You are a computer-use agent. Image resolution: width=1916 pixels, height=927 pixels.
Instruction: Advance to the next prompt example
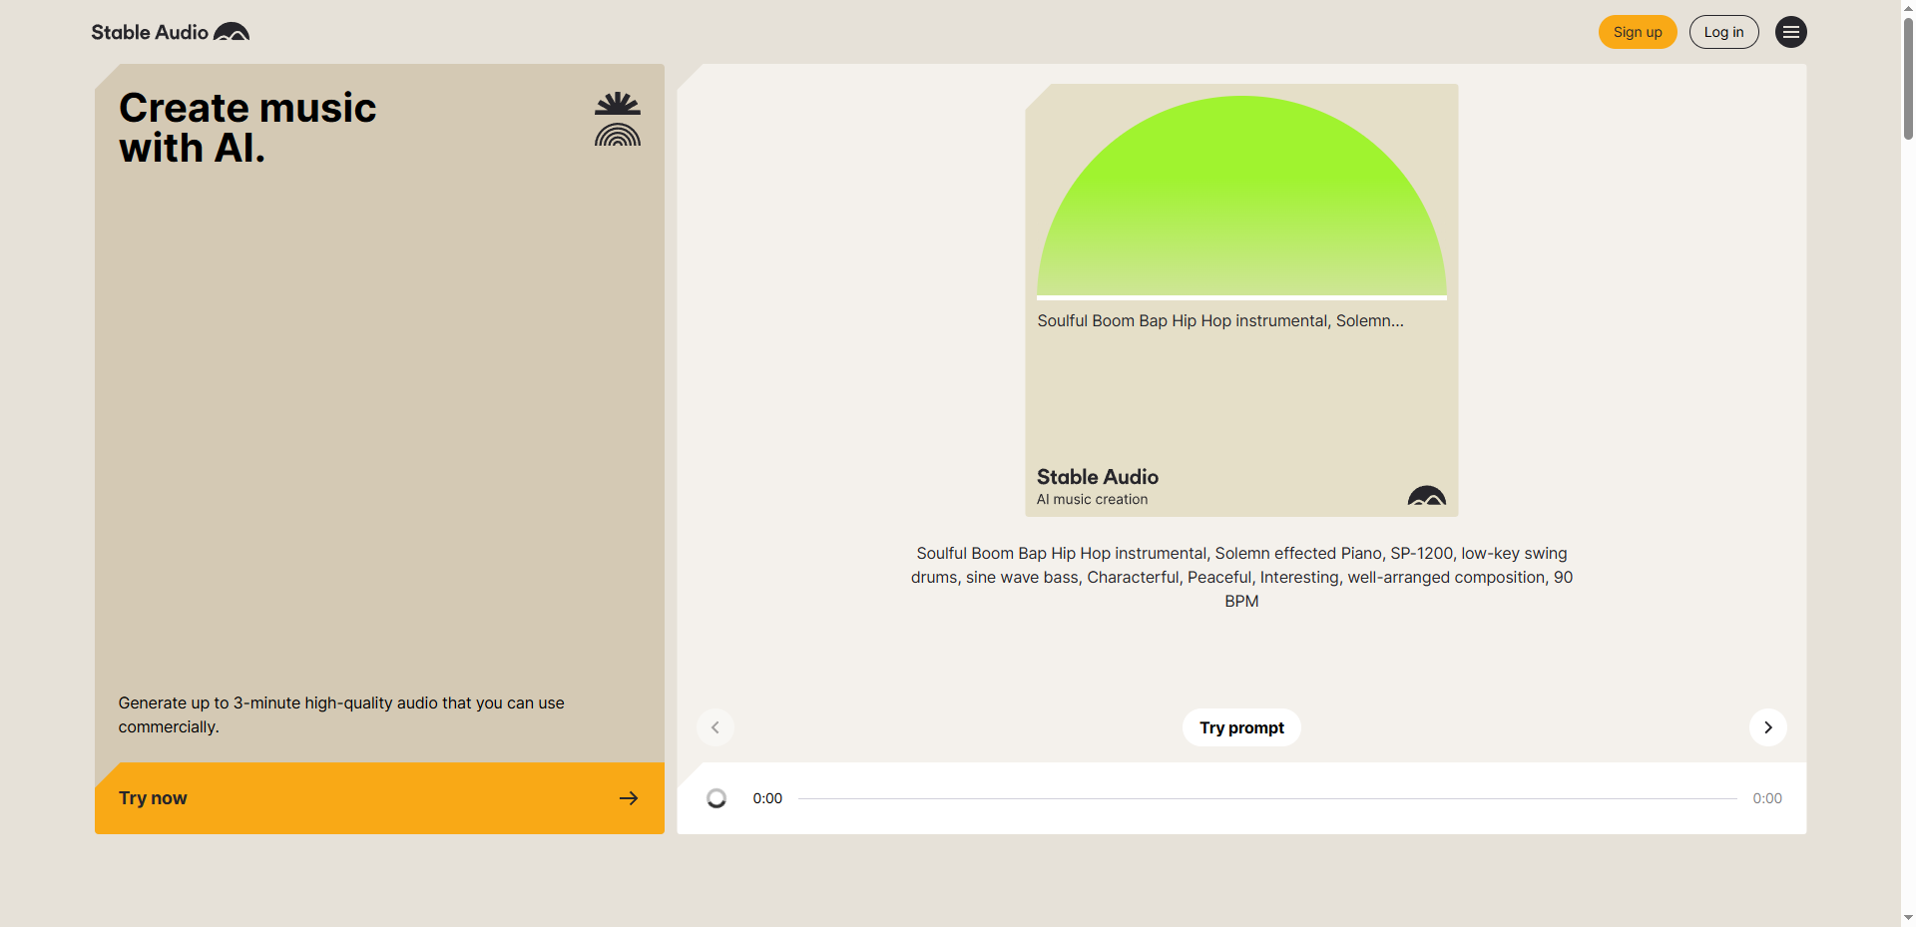click(x=1767, y=727)
